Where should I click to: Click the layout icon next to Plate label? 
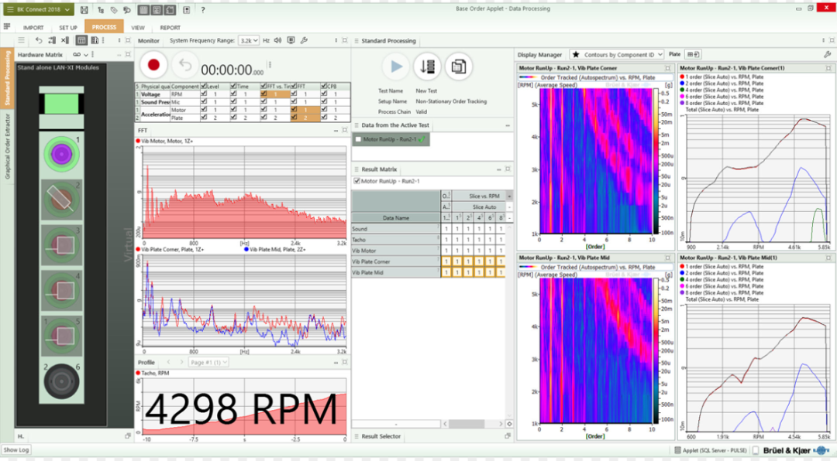pos(693,54)
